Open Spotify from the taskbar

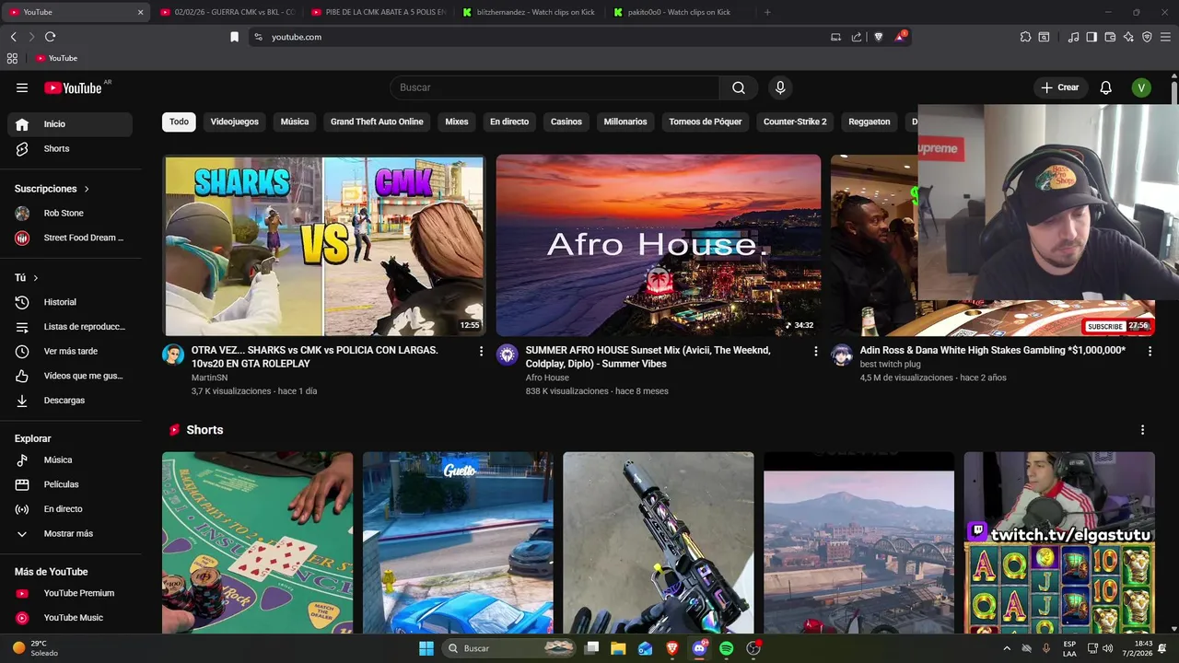[726, 648]
